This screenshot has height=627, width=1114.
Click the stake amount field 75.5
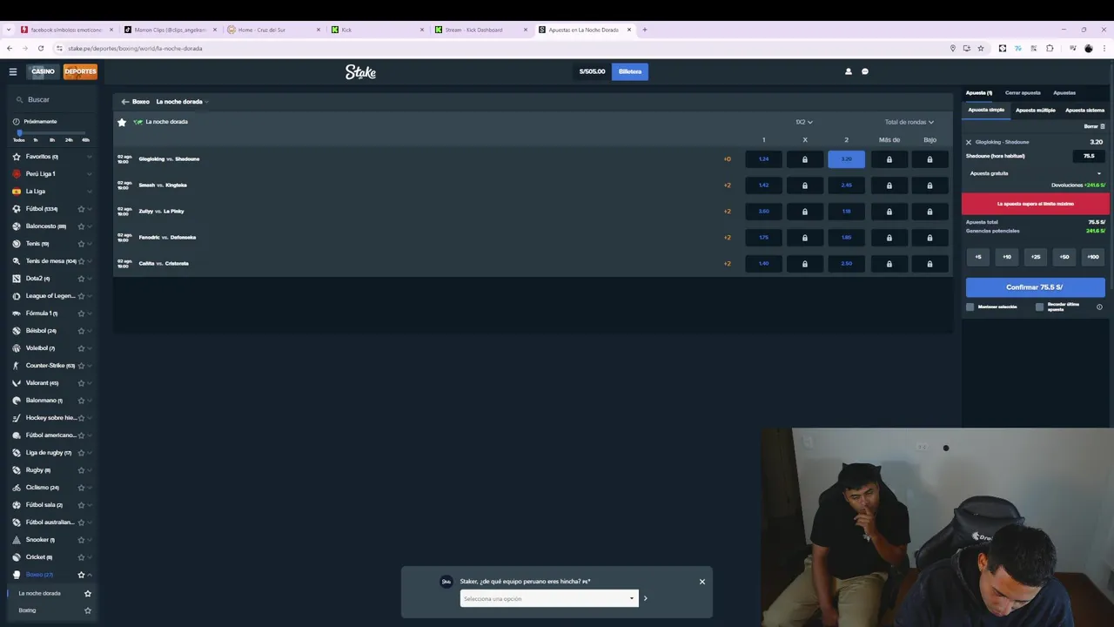(x=1089, y=156)
